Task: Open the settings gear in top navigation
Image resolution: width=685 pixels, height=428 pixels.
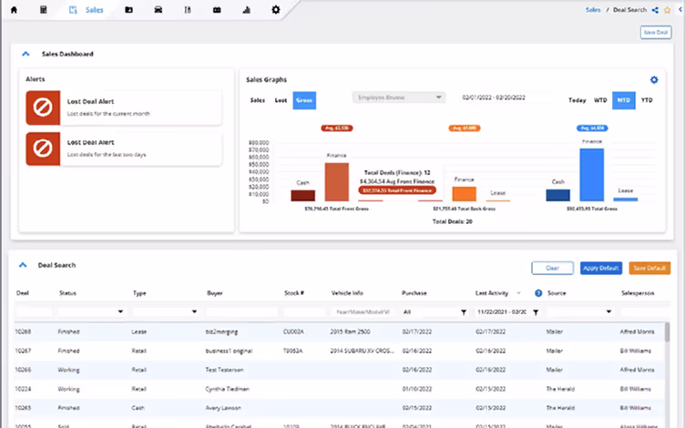Action: tap(276, 10)
